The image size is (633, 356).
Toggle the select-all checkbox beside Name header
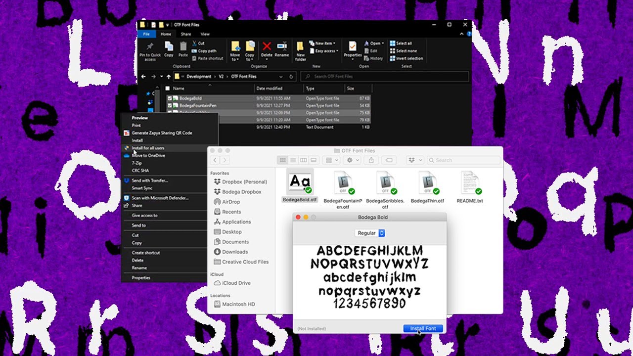(168, 89)
